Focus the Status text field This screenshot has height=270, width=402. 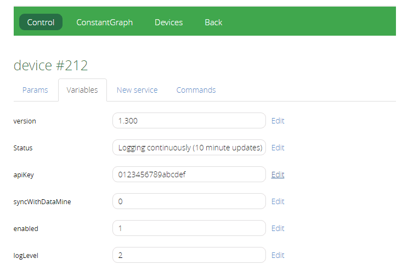189,148
